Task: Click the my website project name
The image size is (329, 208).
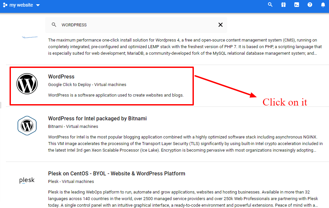Action: (21, 5)
